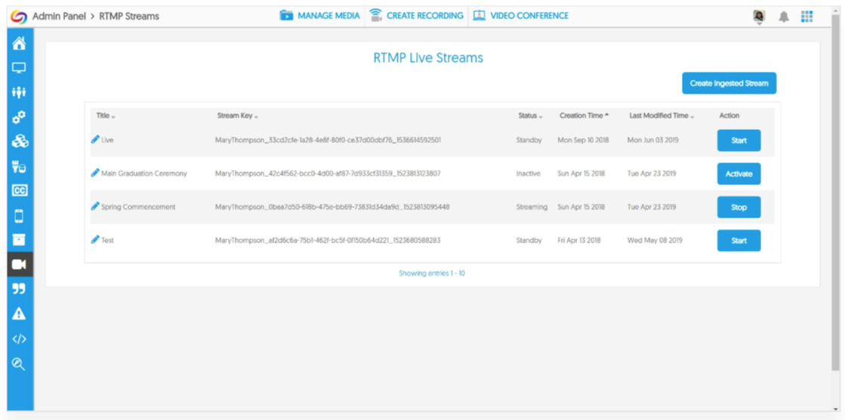Edit the Live stream pencil icon
Screen dimensions: 845x420
coord(95,140)
